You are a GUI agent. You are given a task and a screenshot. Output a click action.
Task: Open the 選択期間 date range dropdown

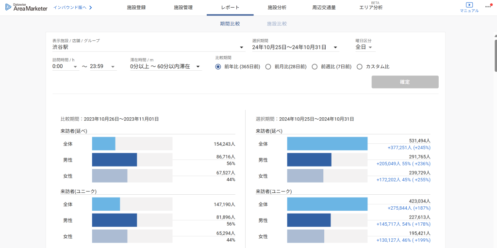(x=335, y=47)
